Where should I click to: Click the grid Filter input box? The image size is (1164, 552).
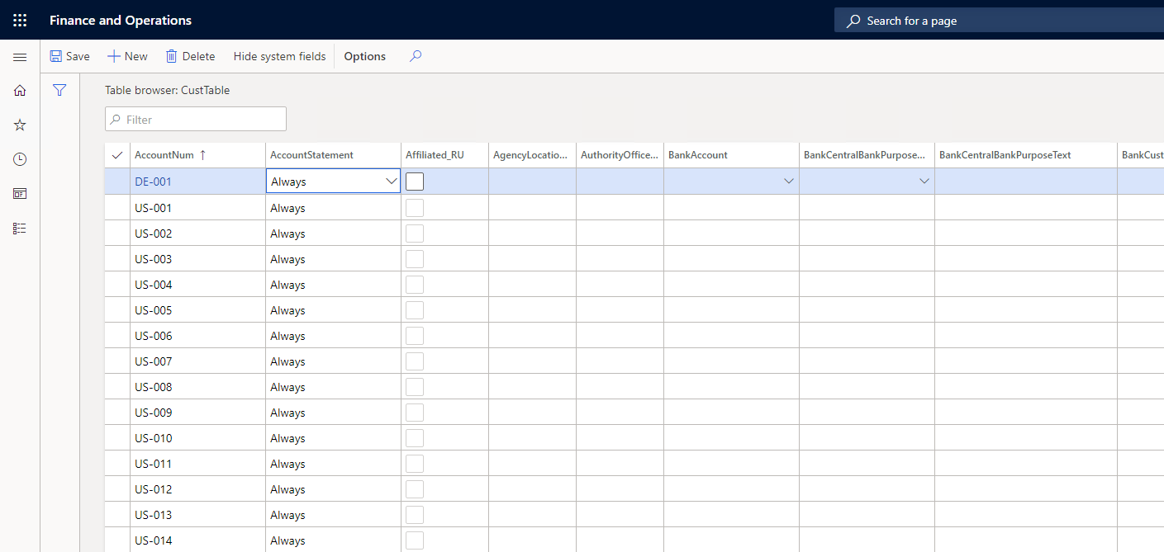pos(196,119)
